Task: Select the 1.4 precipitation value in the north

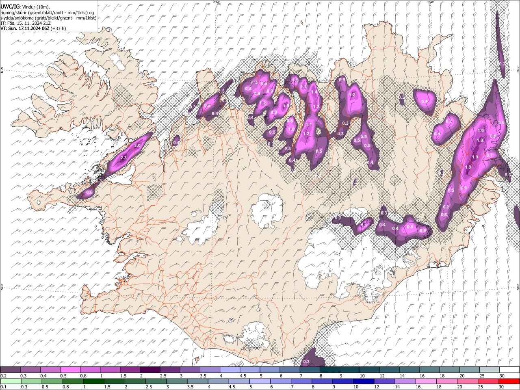Action: coord(314,92)
